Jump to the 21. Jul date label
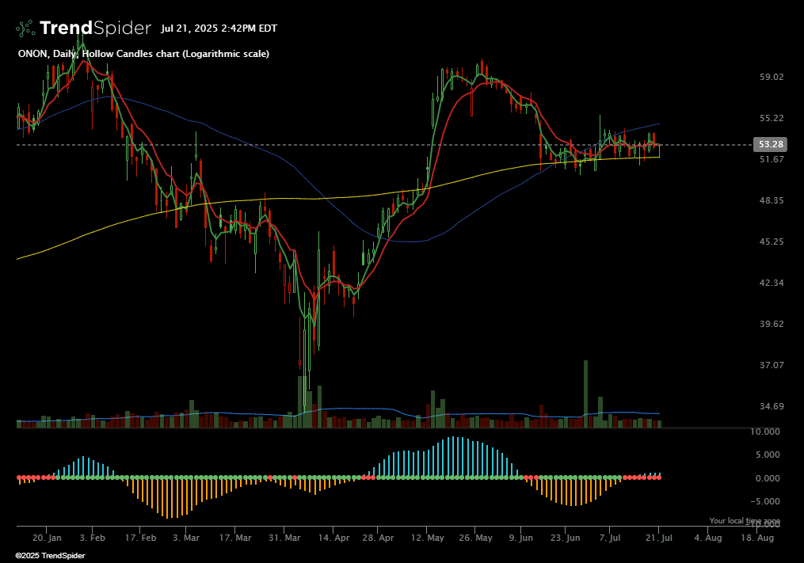 tap(659, 537)
